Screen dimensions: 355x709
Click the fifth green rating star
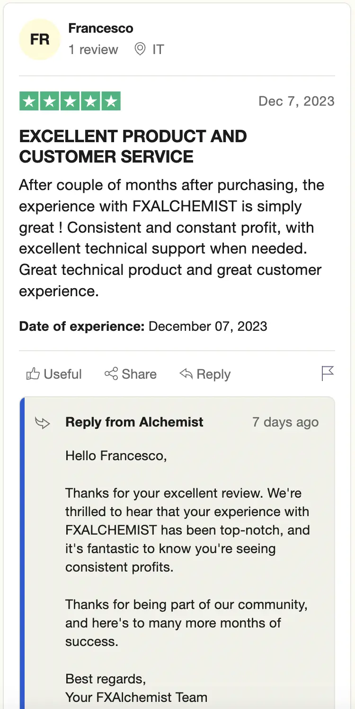coord(111,101)
